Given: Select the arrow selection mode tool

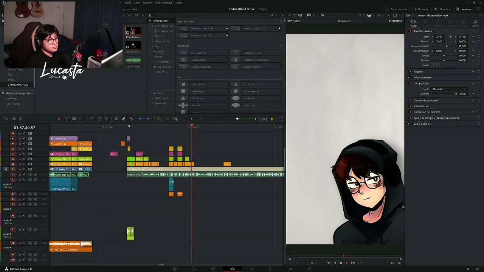Looking at the screenshot, I should pyautogui.click(x=59, y=119).
